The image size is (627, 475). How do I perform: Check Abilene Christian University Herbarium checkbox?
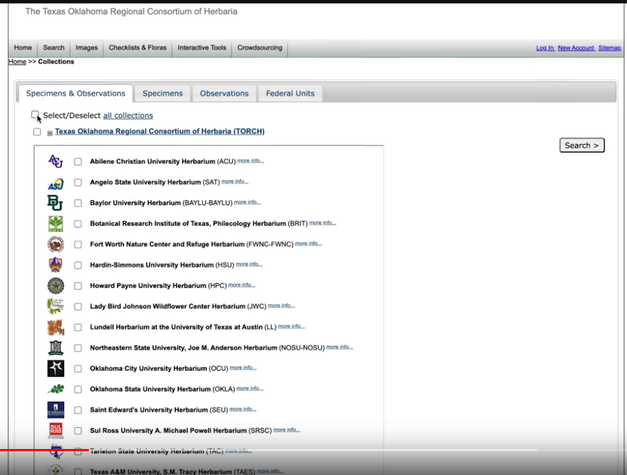(x=78, y=162)
